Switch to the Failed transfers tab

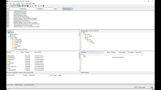click(x=19, y=85)
